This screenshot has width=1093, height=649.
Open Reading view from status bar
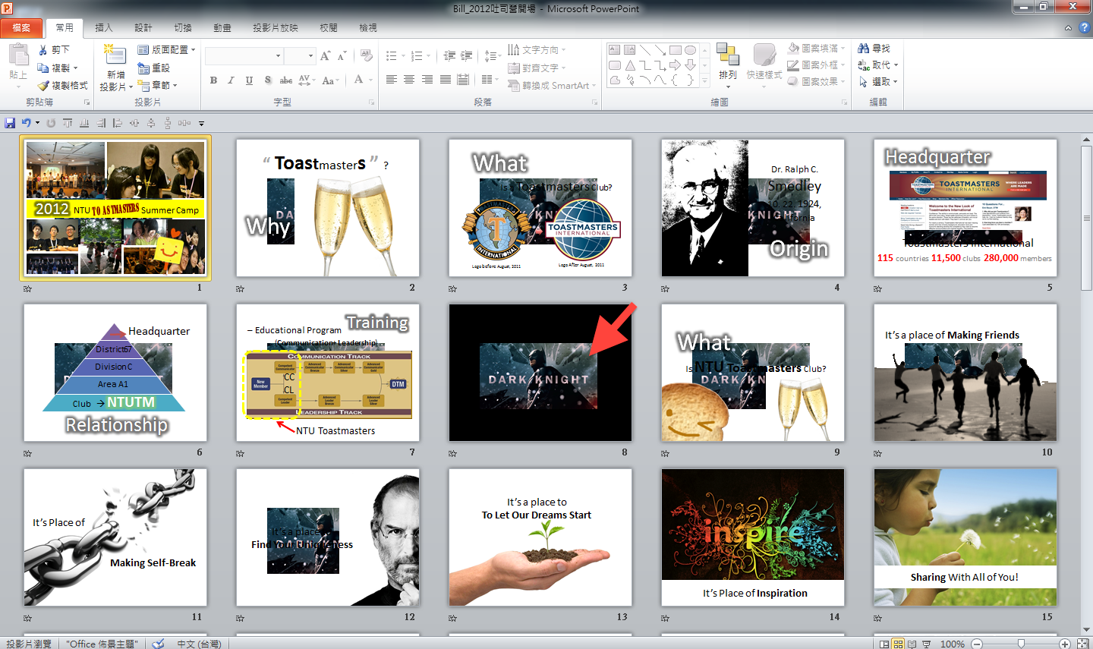912,644
